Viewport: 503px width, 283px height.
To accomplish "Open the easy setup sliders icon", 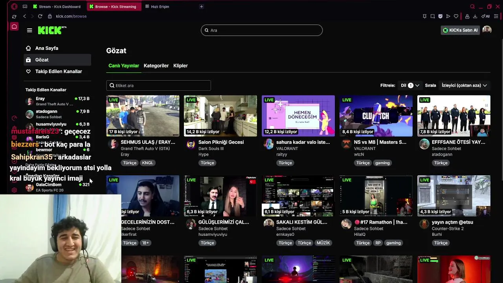I will [496, 16].
